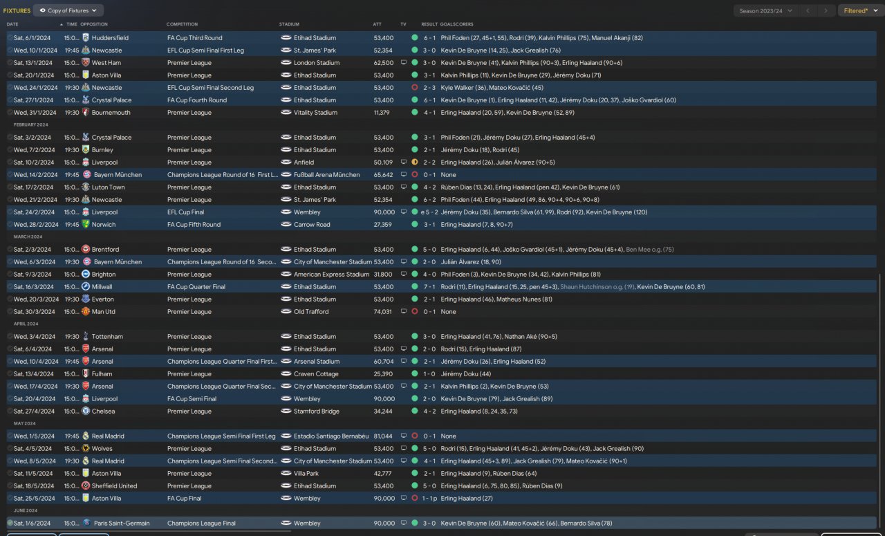Go to the next season with the right arrow
The width and height of the screenshot is (885, 536).
click(x=826, y=11)
